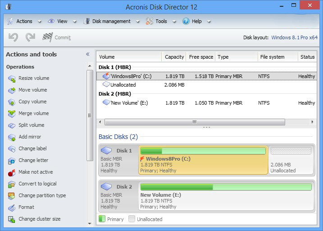Click the Make not active icon

click(12, 172)
